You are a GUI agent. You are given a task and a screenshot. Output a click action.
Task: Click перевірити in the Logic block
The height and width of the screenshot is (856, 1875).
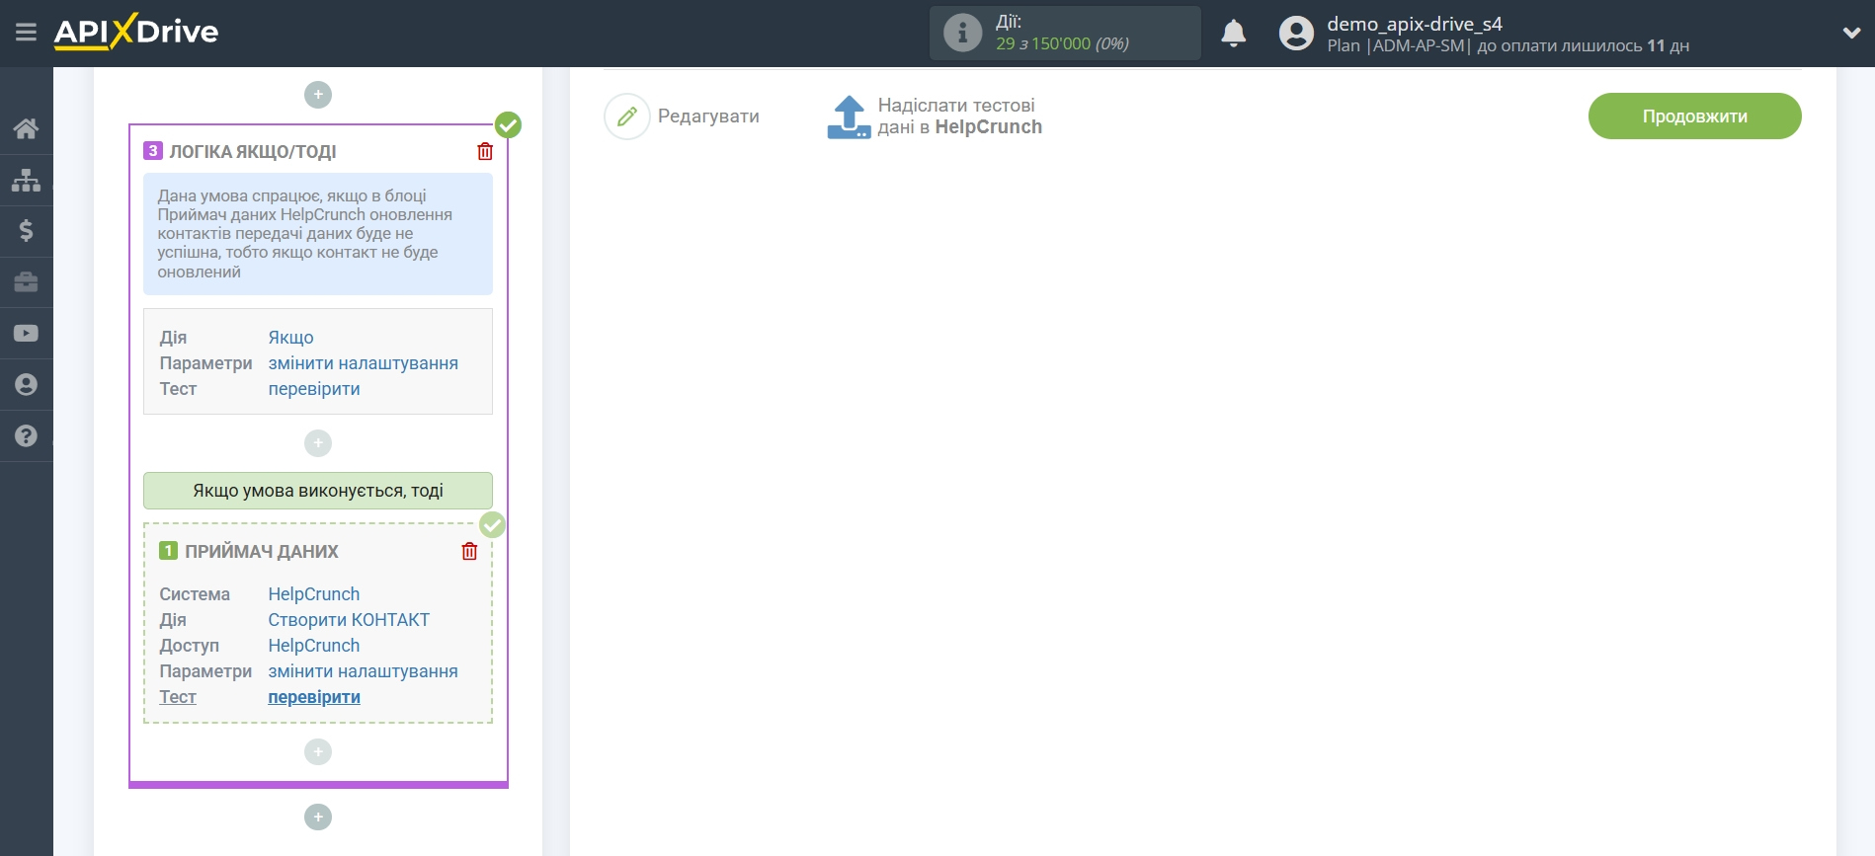[314, 389]
